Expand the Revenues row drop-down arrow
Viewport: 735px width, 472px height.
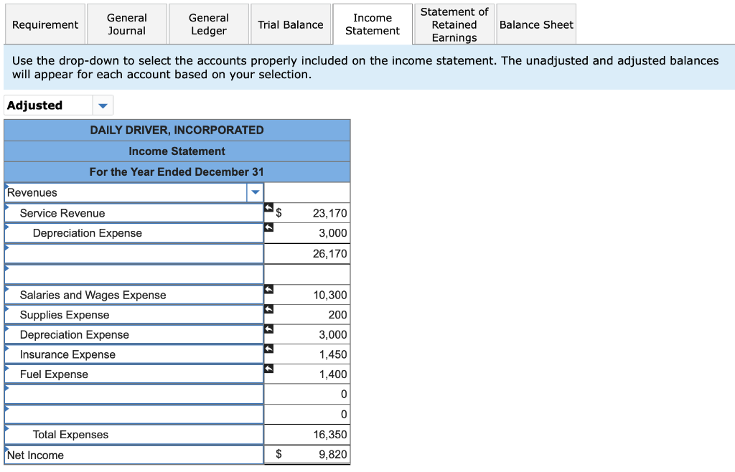pyautogui.click(x=255, y=192)
